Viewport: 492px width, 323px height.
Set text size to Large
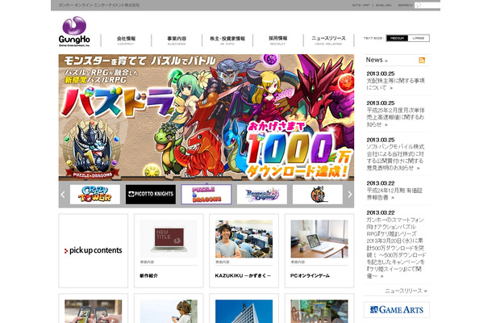(419, 38)
